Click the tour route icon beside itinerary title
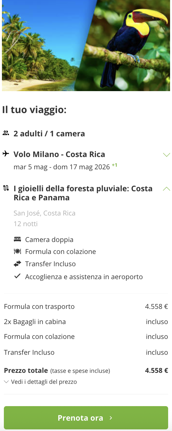The image size is (172, 431). (x=6, y=188)
